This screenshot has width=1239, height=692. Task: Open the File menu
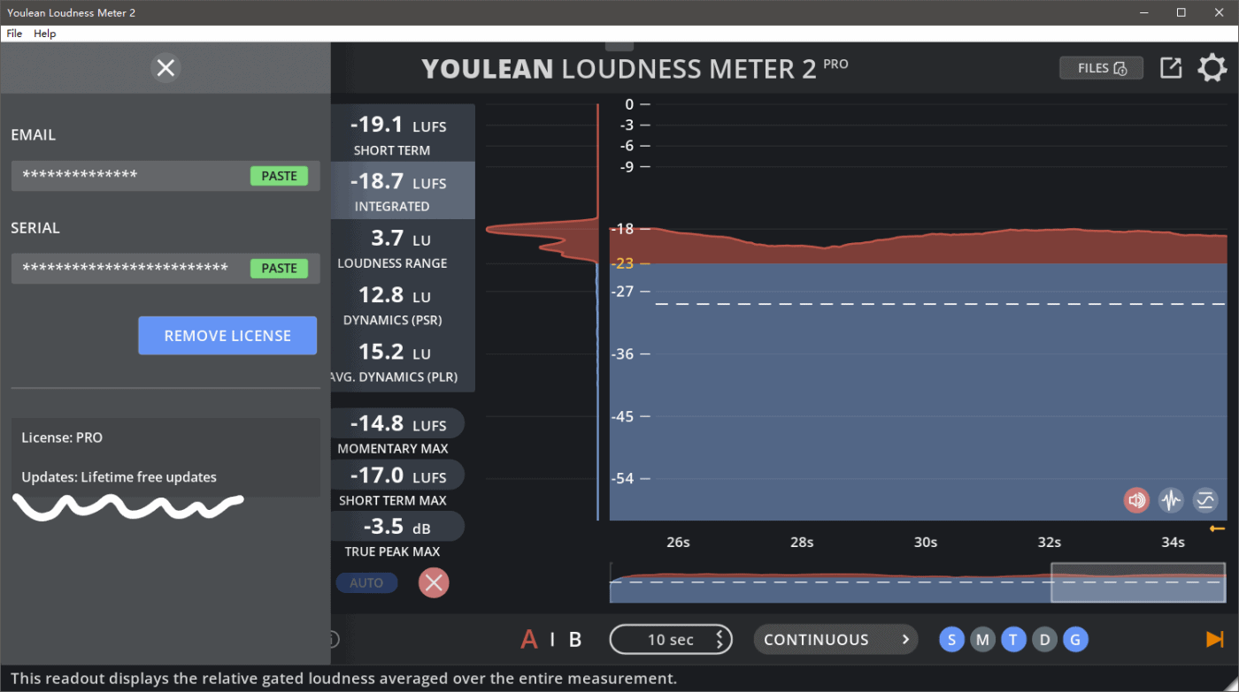click(x=14, y=34)
